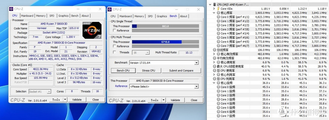The width and height of the screenshot is (329, 120).
Task: Expand the 核心有效频率 tree node
Action: pos(214,54)
